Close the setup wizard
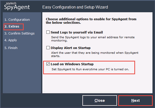 tap(100, 100)
